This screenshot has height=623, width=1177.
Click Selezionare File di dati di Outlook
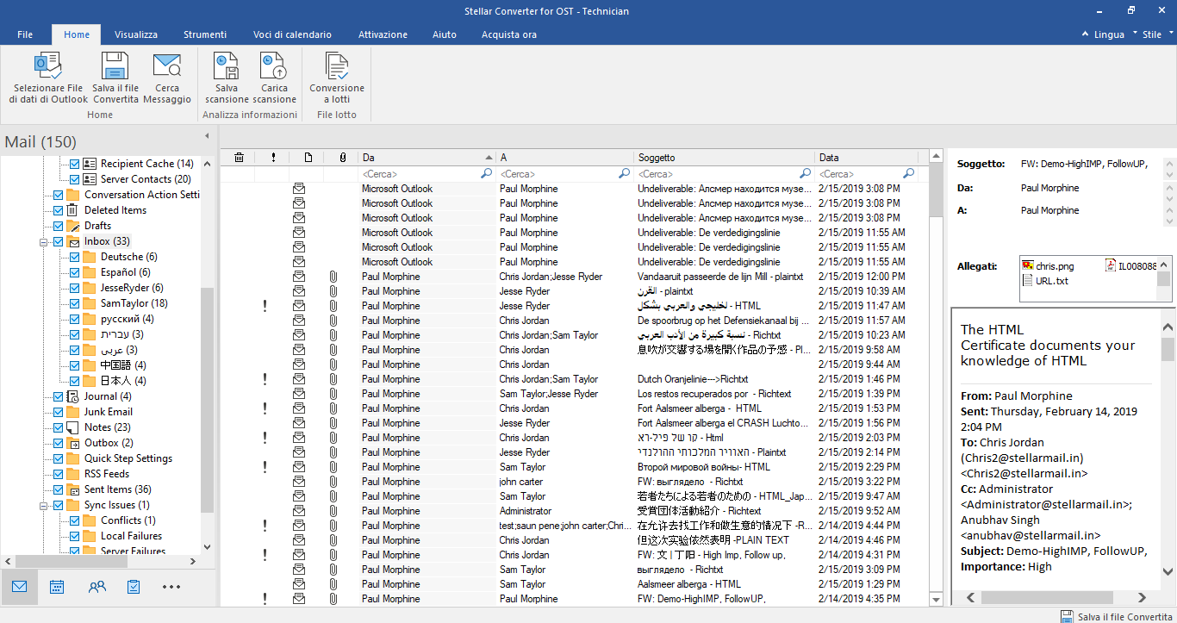(x=48, y=78)
